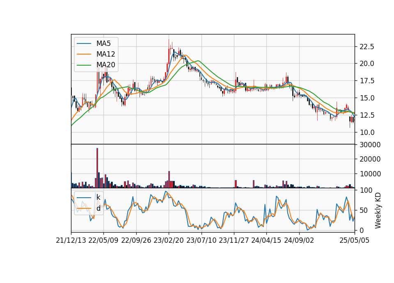Click the 22/05/09 date tick label
Image resolution: width=394 pixels, height=283 pixels.
click(103, 240)
